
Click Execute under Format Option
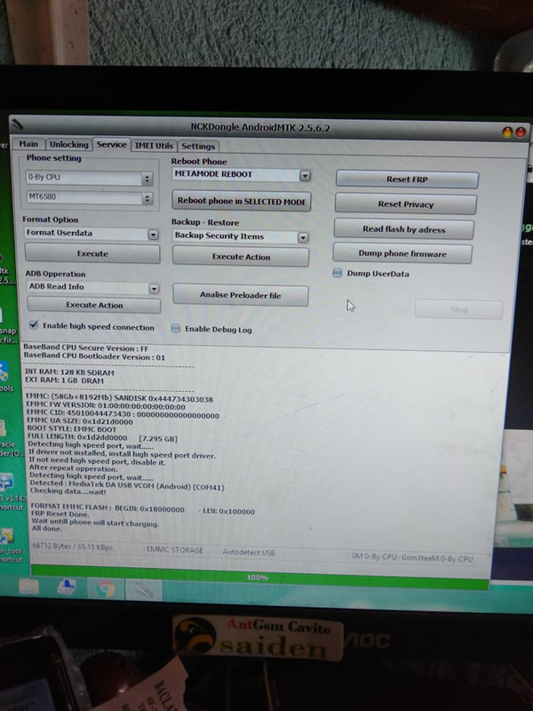point(92,253)
